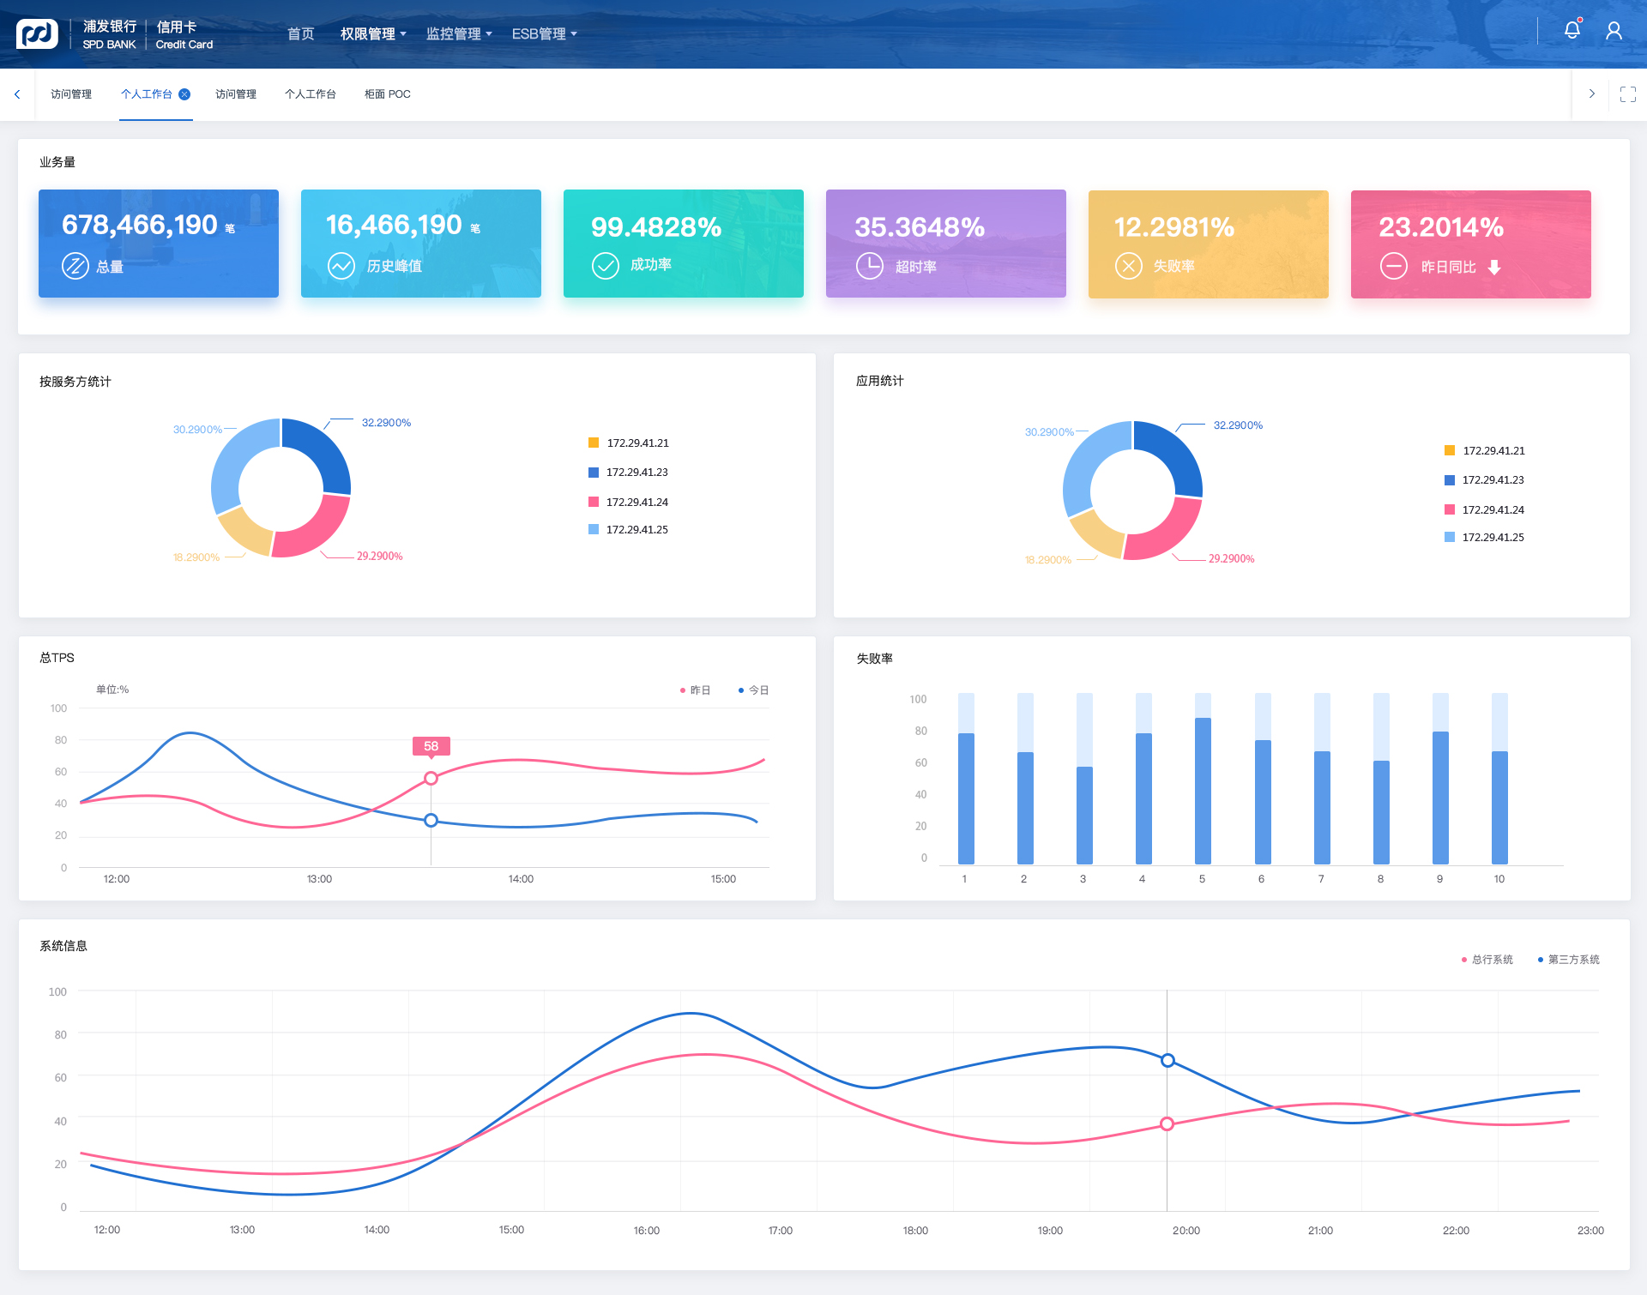Screen dimensions: 1647x1295
Task: Open the 首页 menu item
Action: tap(301, 33)
